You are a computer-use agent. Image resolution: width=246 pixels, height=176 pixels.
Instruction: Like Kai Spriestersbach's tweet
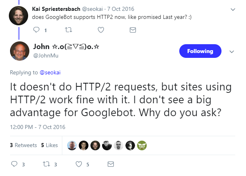point(100,30)
